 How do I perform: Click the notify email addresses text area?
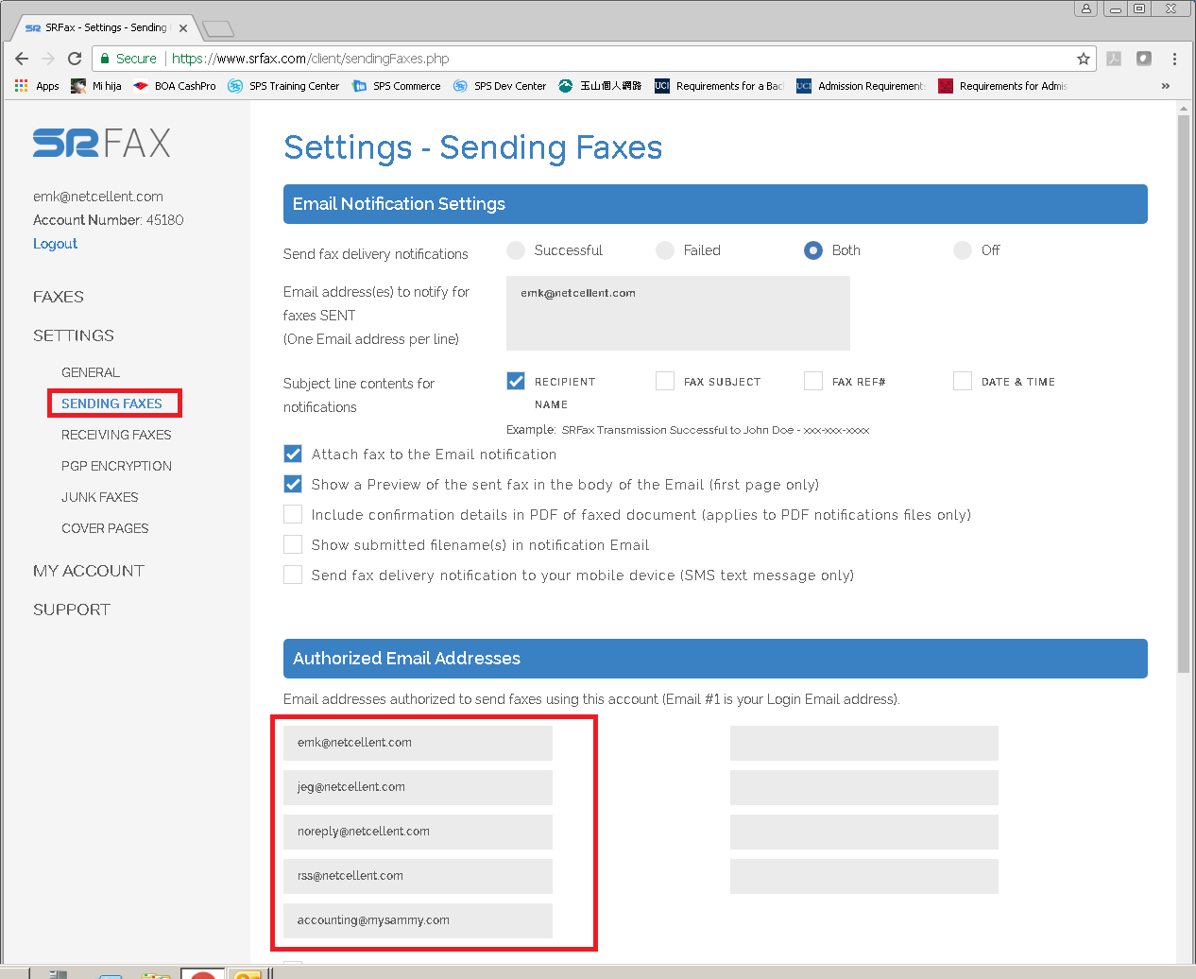click(x=678, y=313)
